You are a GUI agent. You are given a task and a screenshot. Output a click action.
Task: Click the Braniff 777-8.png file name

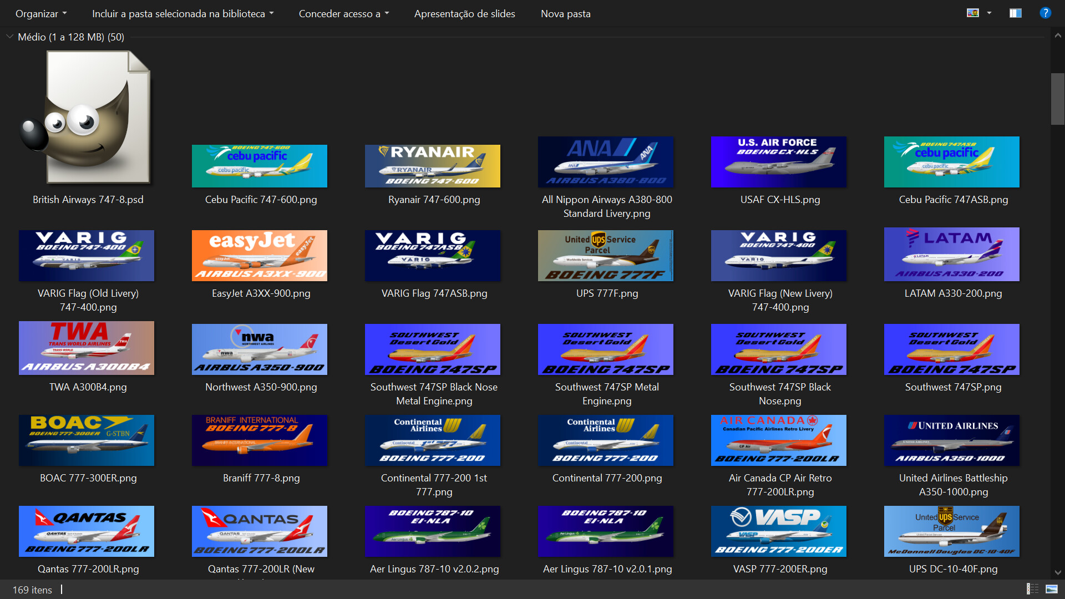261,478
